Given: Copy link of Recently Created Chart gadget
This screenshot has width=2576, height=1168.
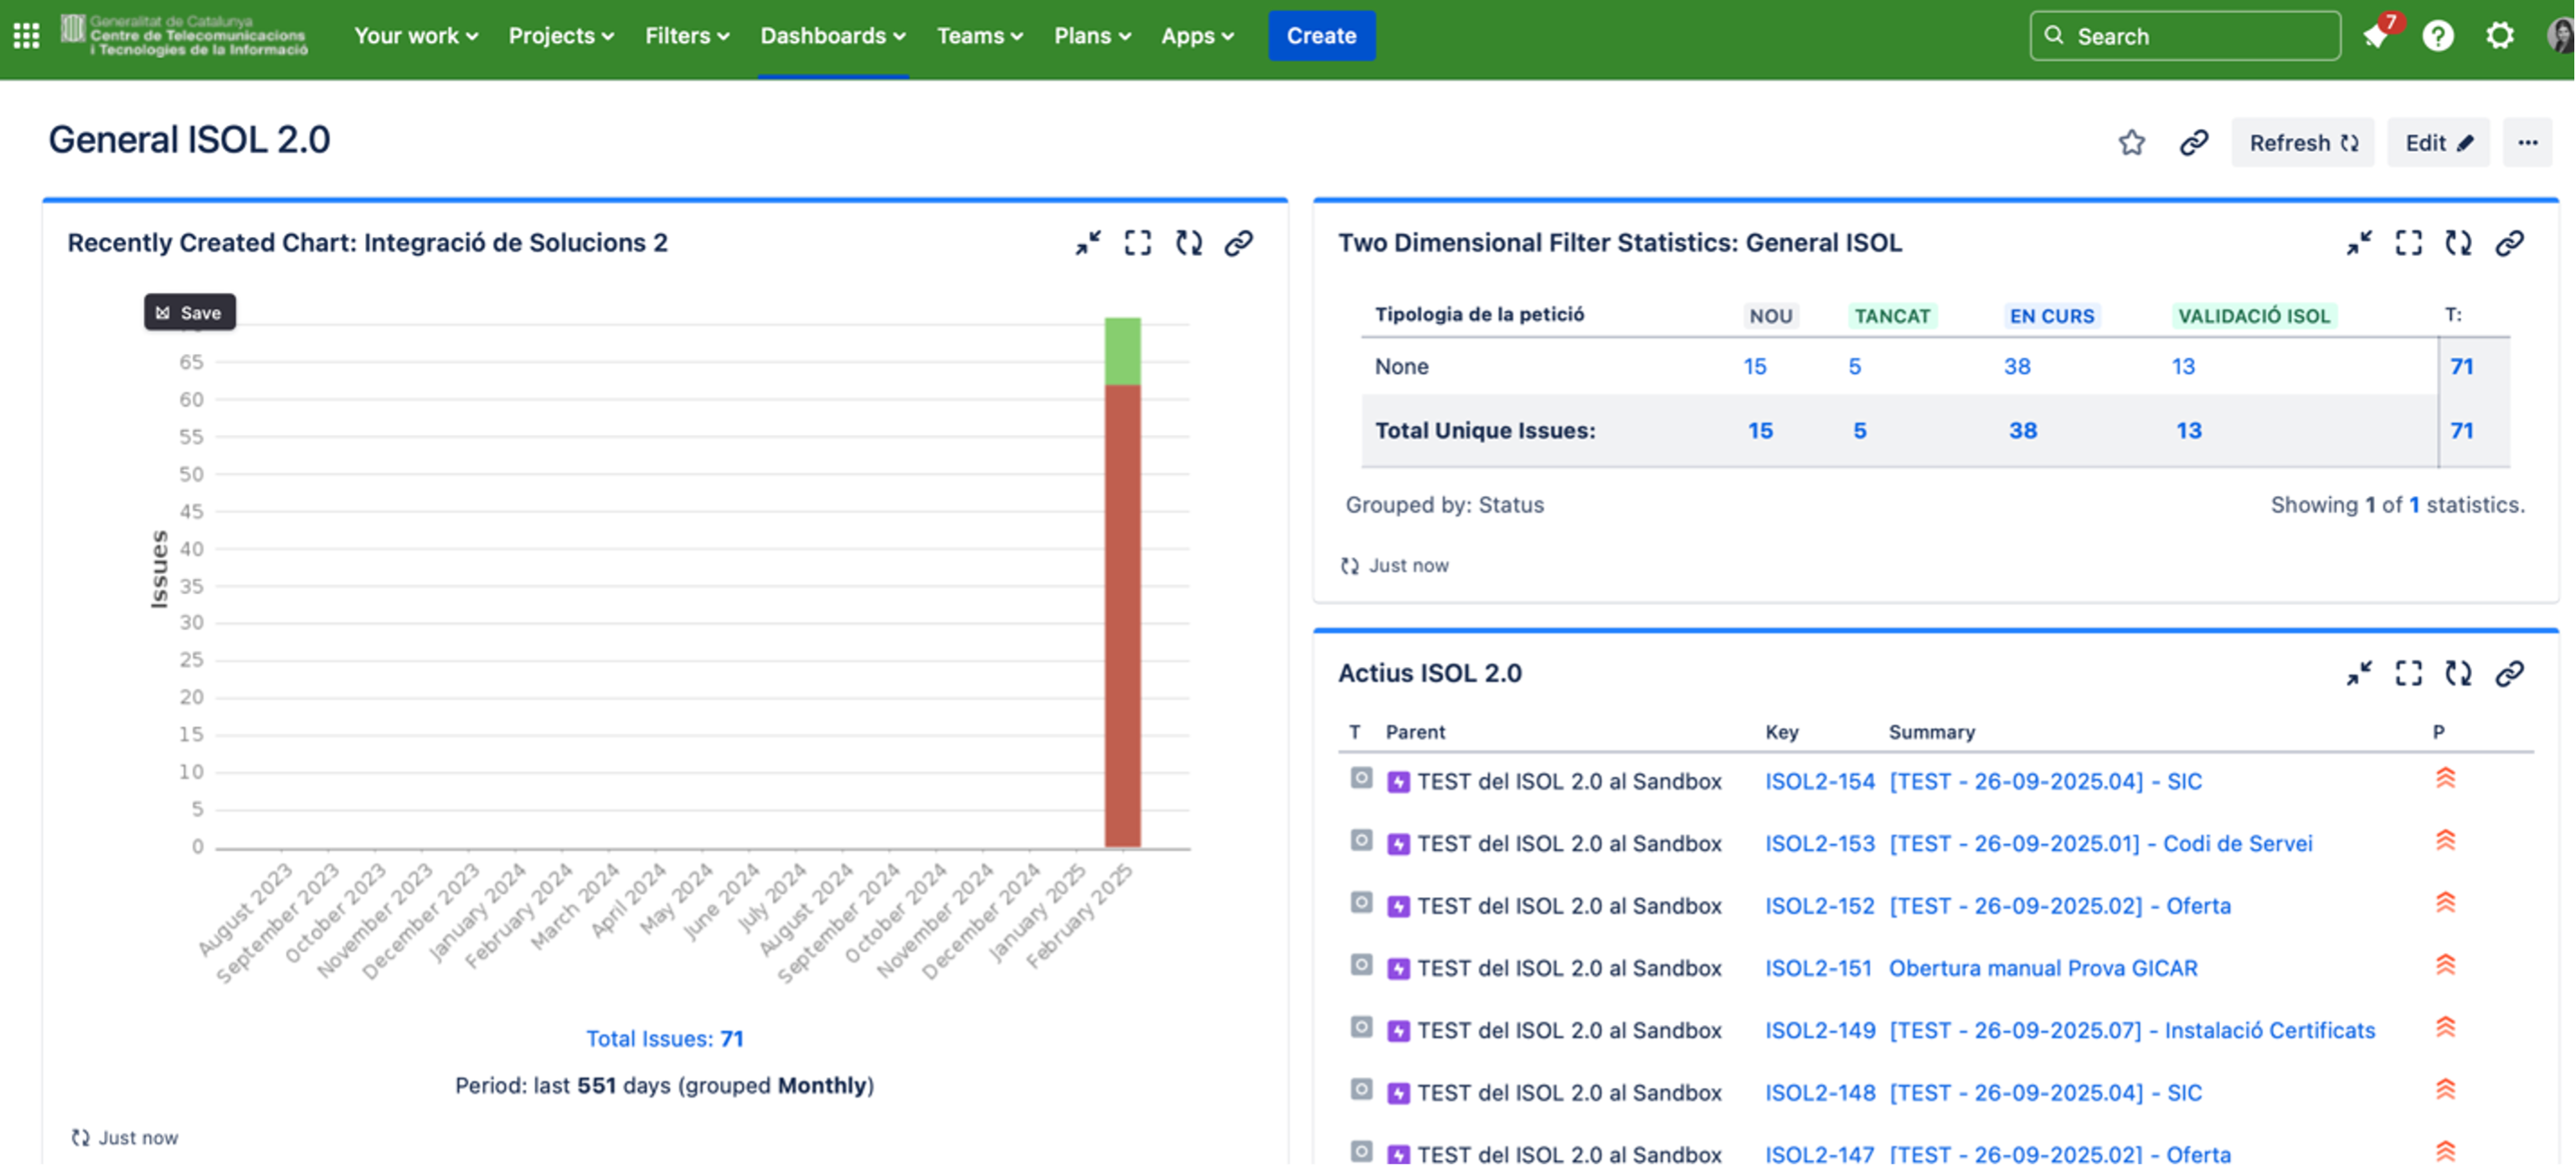Looking at the screenshot, I should pos(1238,243).
